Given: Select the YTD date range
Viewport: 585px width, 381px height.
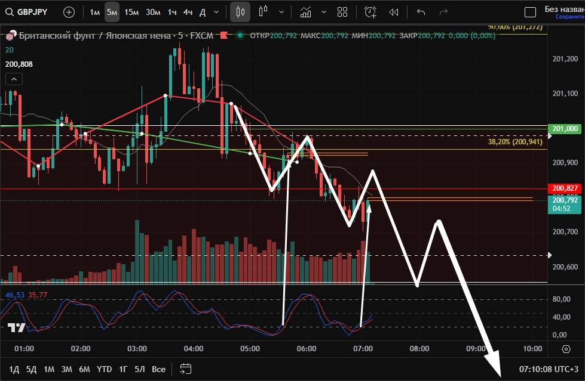Looking at the screenshot, I should click(x=104, y=369).
